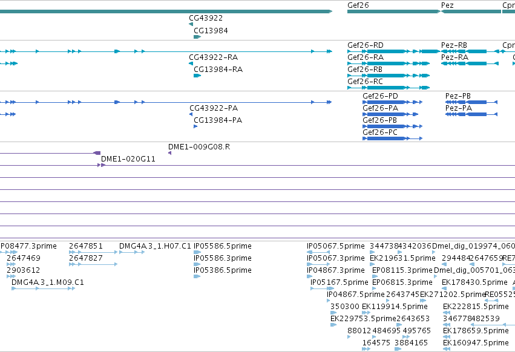Open the CG43922-RA transcript label
This screenshot has height=352, width=515.
213,57
